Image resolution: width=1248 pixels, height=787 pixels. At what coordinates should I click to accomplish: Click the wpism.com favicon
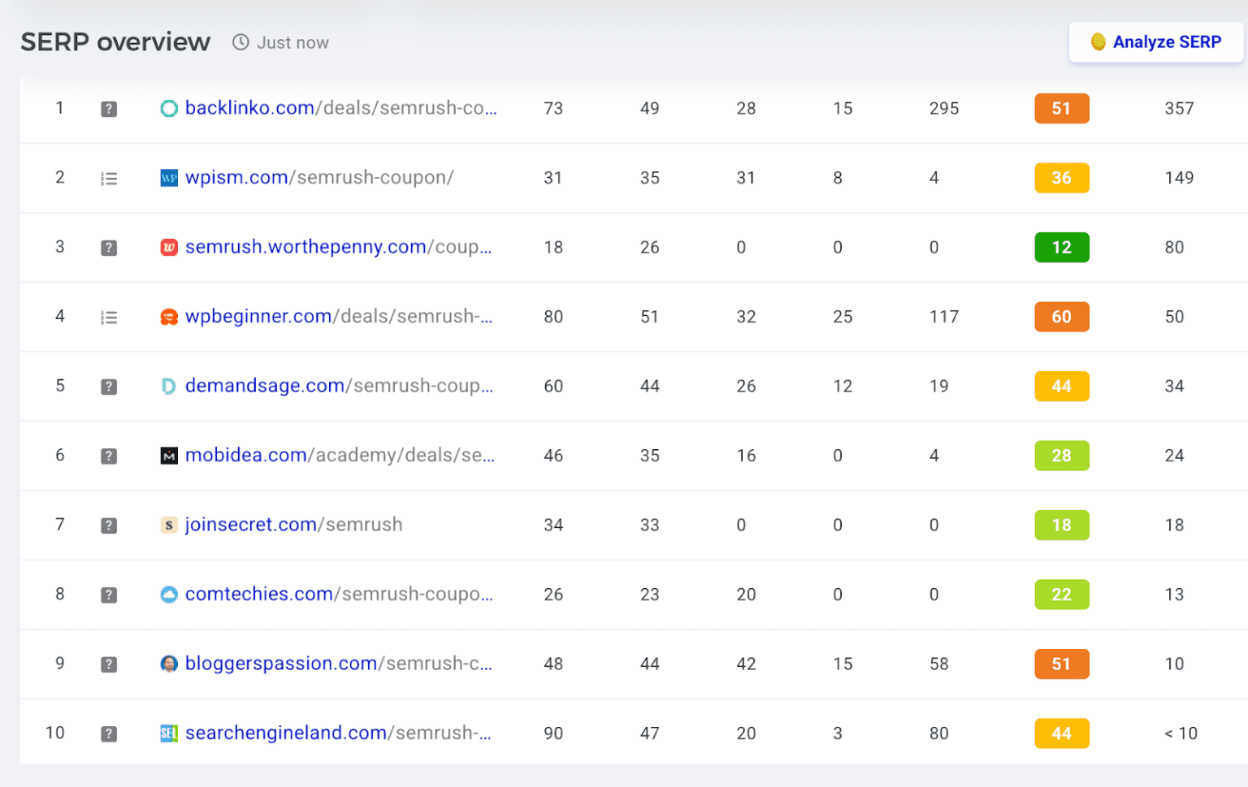tap(169, 178)
